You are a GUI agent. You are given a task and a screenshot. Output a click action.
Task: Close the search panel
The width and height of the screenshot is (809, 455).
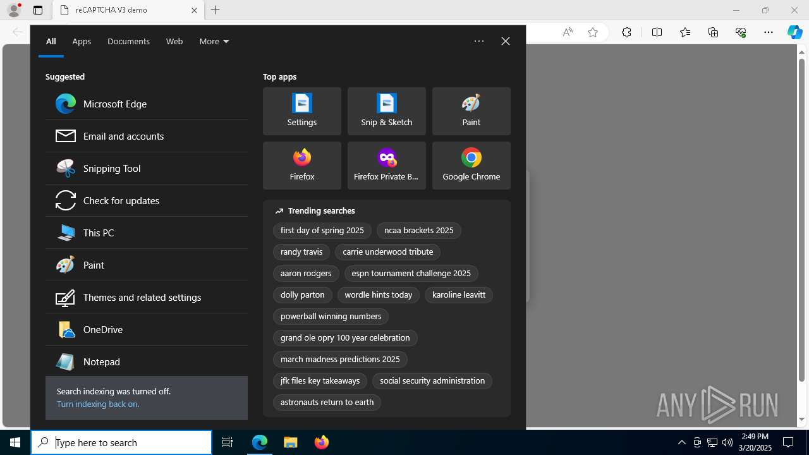pos(506,41)
